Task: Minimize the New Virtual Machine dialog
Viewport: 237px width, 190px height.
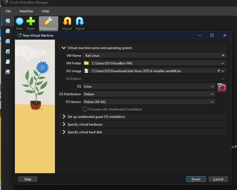Action: pos(200,35)
